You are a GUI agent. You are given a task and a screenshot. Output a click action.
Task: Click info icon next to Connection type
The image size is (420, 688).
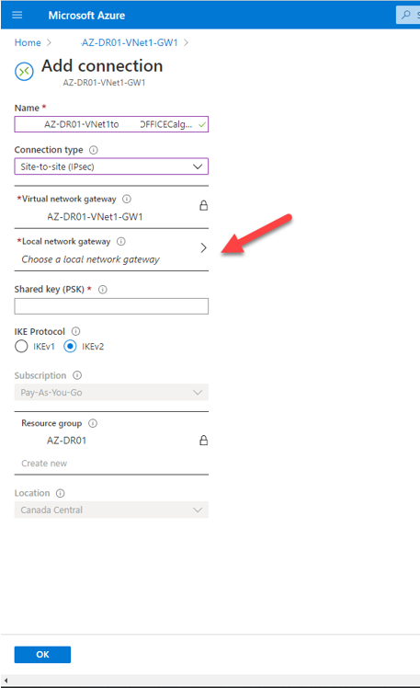click(94, 150)
